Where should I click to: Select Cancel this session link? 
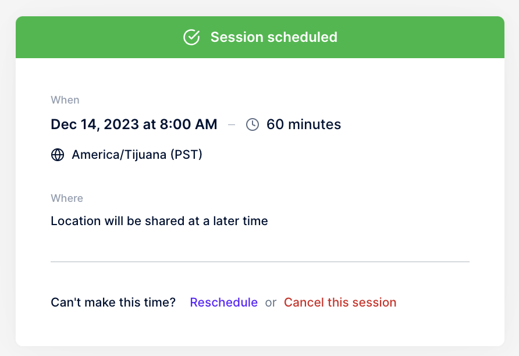(x=340, y=302)
